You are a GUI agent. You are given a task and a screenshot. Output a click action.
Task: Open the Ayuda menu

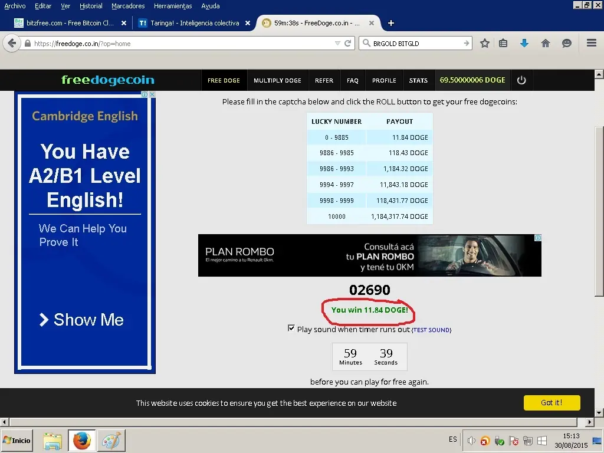click(x=211, y=6)
